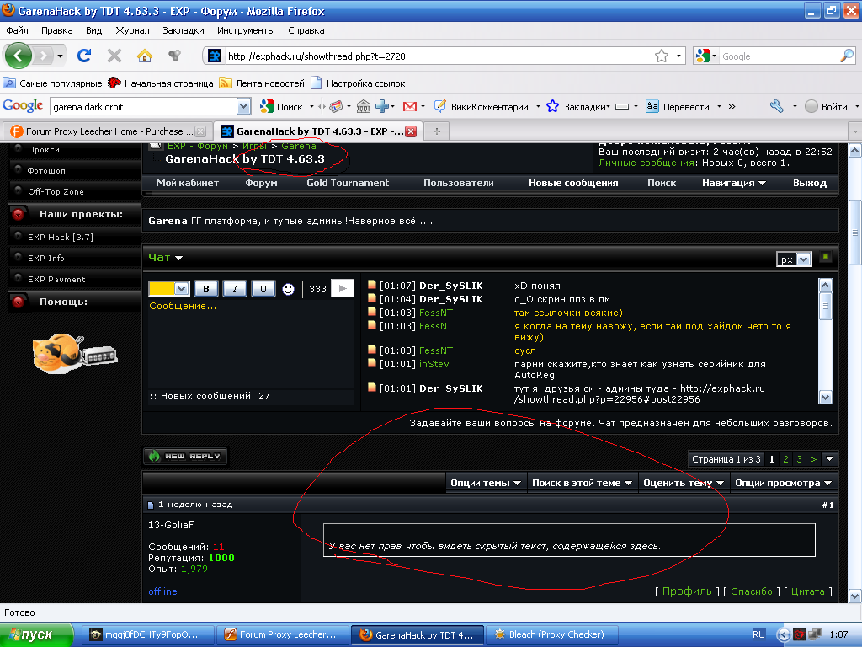Open the Инструменты menu
The width and height of the screenshot is (862, 647).
click(246, 30)
